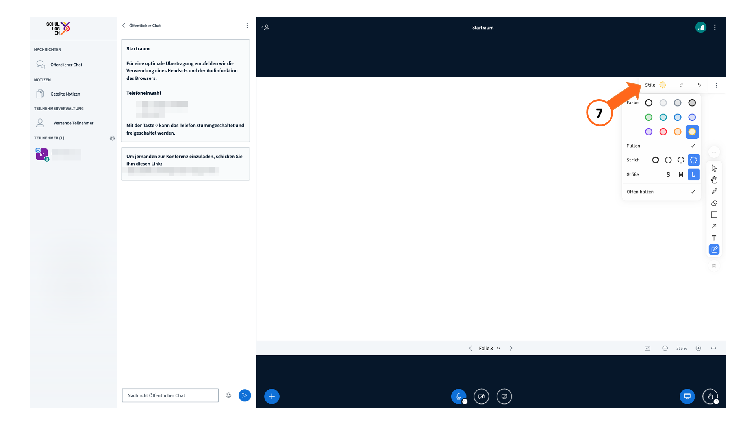The image size is (756, 425).
Task: Pick the red color swatch
Action: coord(663,132)
